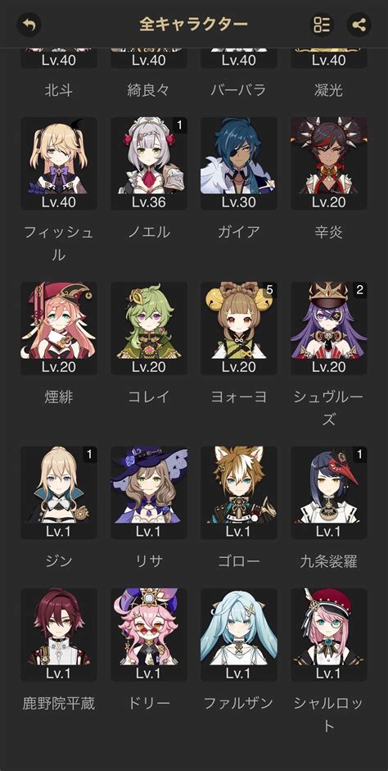This screenshot has width=388, height=771.
Task: Select Noelle's portrait (ノエル) Lv.36
Action: (149, 163)
